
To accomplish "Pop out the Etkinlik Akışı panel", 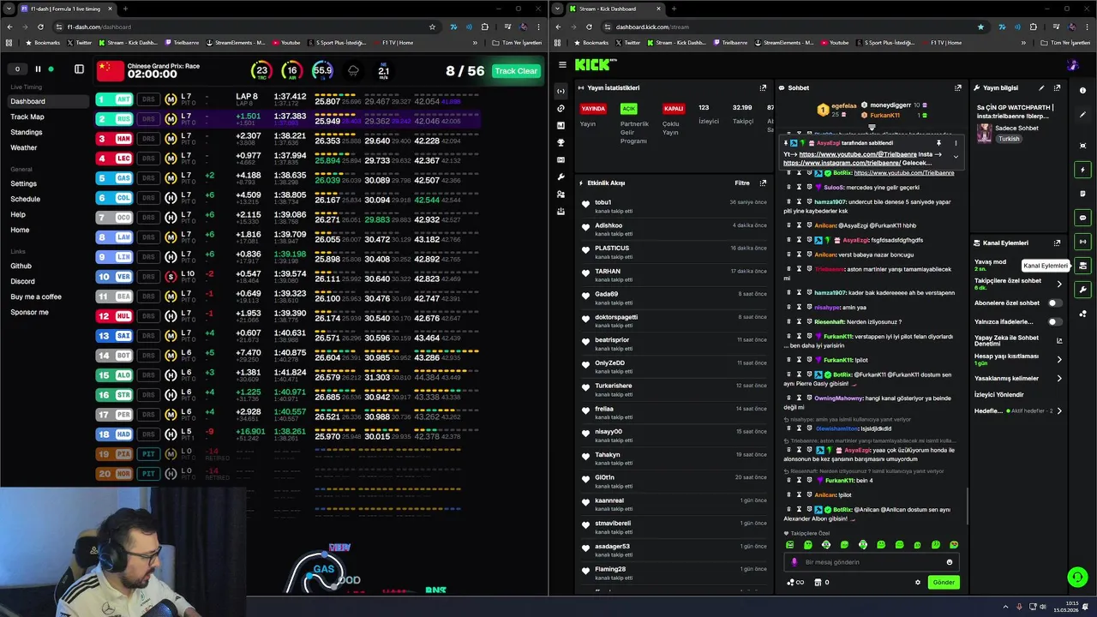I will [x=763, y=183].
